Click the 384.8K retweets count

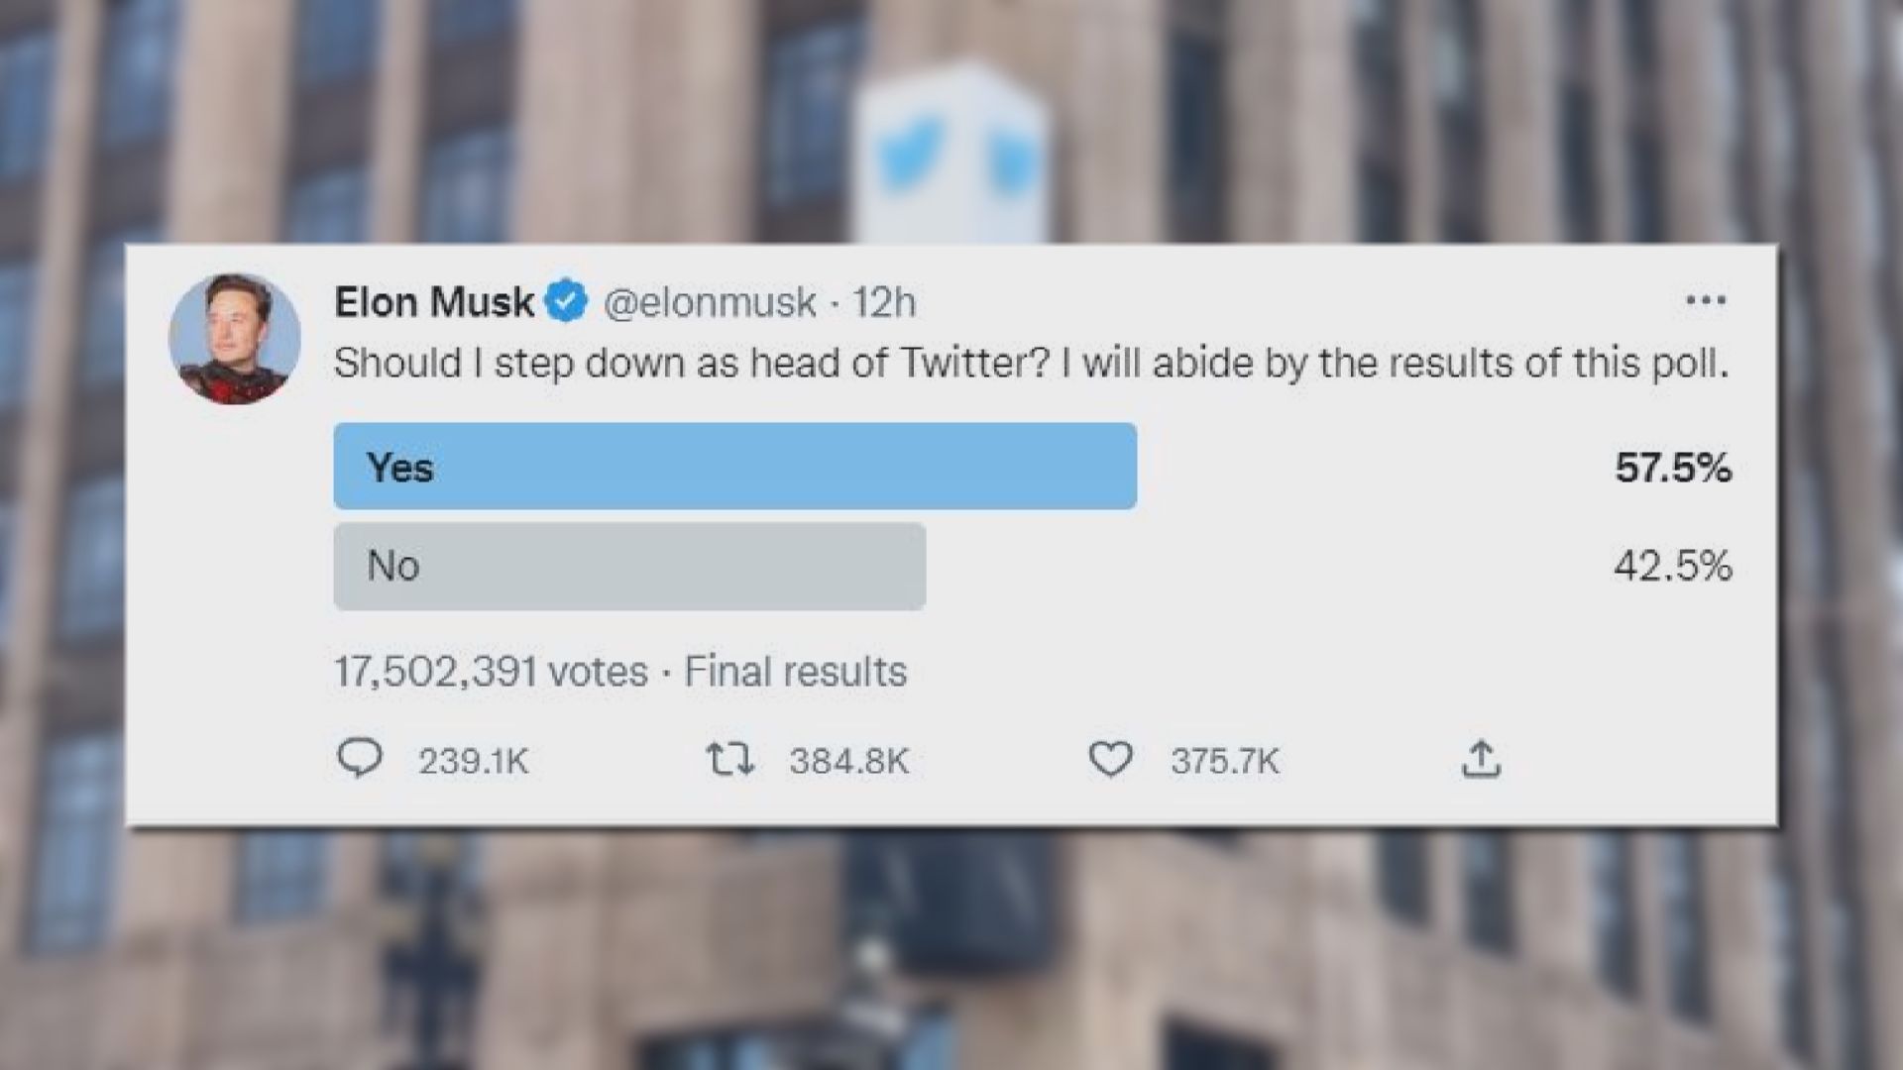tap(848, 761)
